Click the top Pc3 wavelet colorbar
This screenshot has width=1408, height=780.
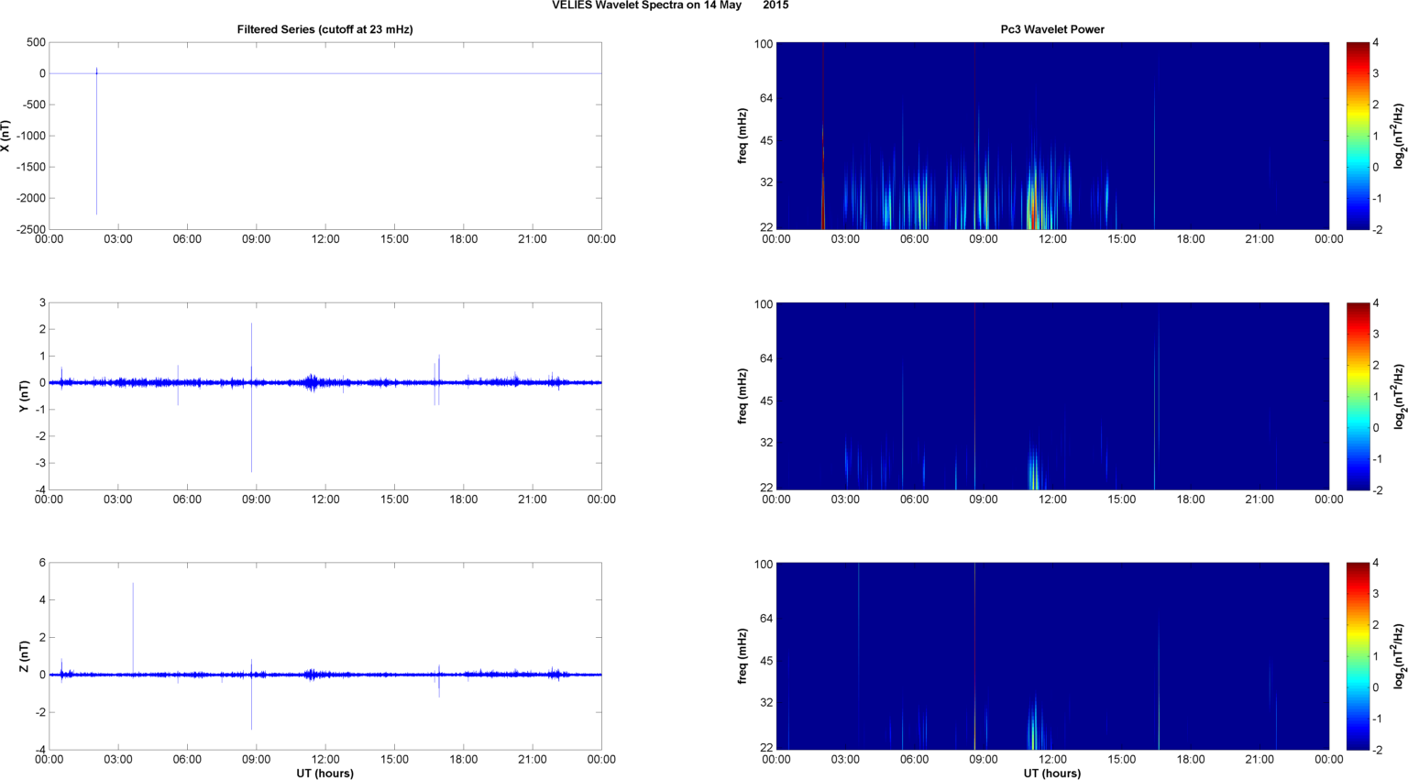pos(1358,136)
